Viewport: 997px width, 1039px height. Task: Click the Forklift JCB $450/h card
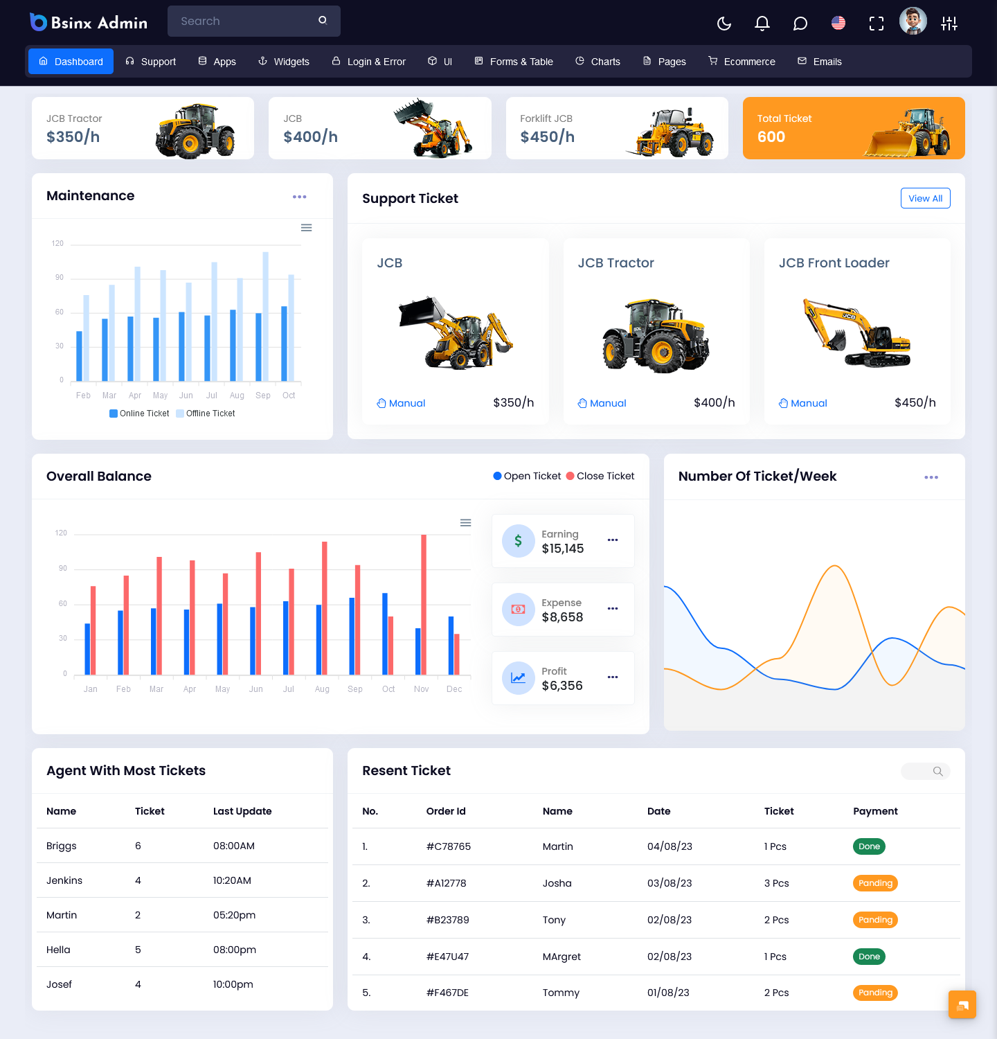click(617, 128)
